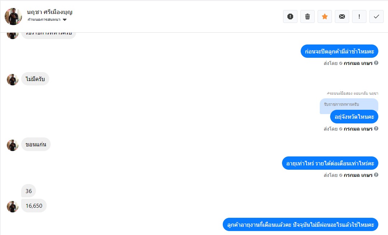Screen dimensions: 388x235
Task: Open the help icon beside กรกมล เกษร under the first message
Action: 376,63
